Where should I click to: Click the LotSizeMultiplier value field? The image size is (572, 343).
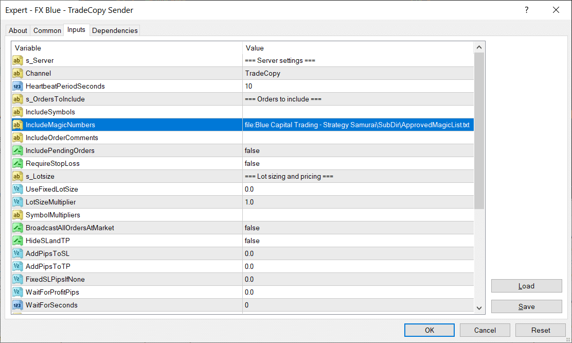pyautogui.click(x=358, y=202)
